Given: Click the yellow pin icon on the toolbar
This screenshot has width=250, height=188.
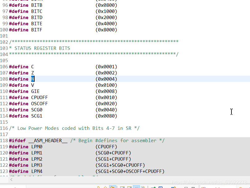Looking at the screenshot, I should point(98,186).
